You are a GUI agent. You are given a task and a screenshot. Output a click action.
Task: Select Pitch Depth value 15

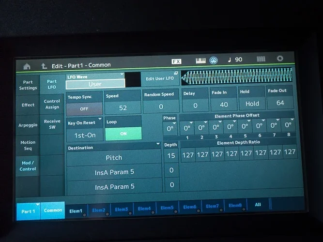pos(171,155)
